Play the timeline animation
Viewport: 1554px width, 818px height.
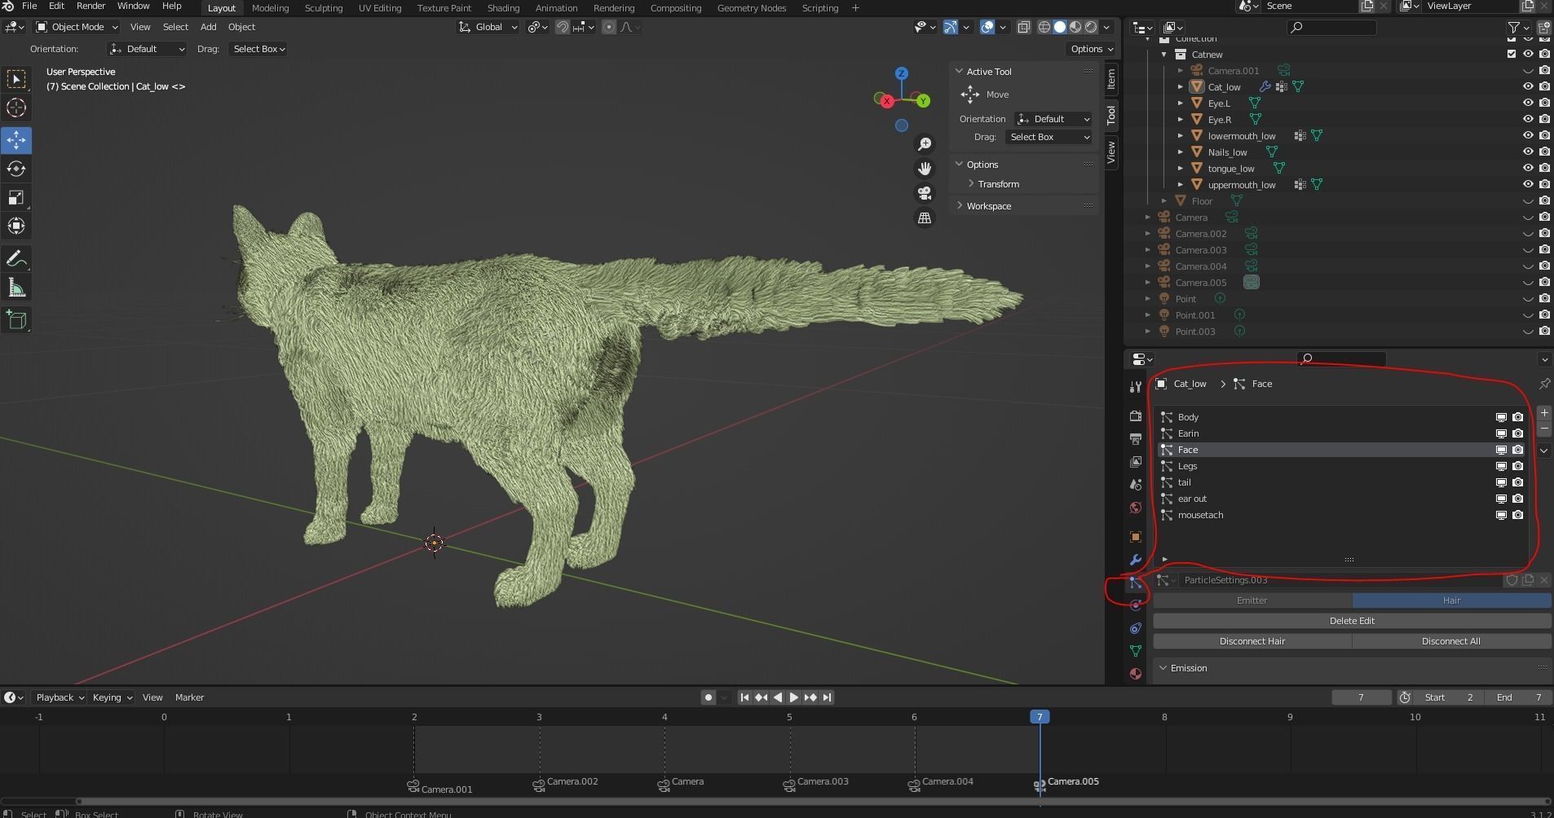(x=793, y=697)
